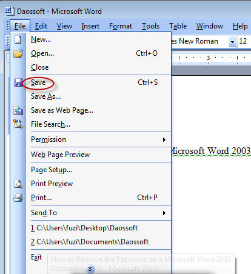Viewport: 251px width, 274px height.
Task: Expand the Send To submenu
Action: [164, 213]
